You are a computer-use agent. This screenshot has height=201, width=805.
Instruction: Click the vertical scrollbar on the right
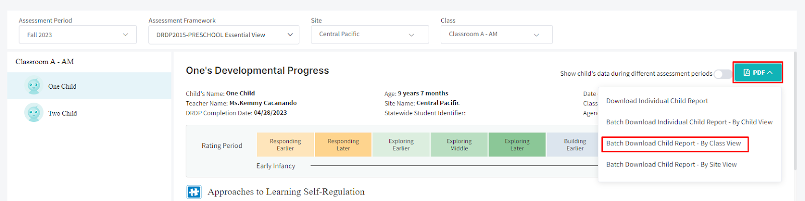coord(795,110)
